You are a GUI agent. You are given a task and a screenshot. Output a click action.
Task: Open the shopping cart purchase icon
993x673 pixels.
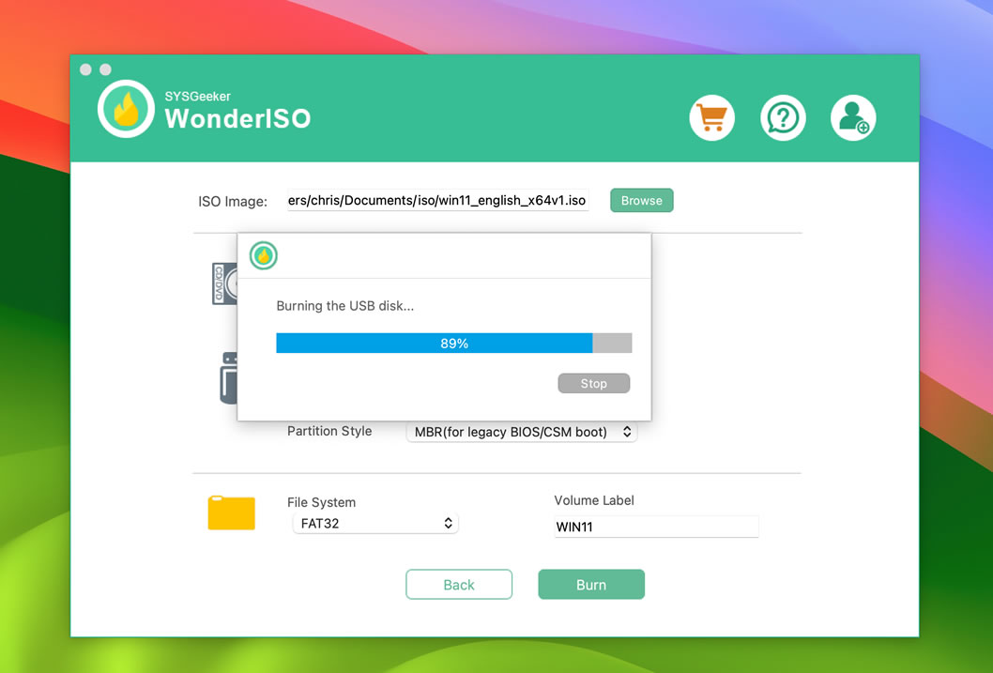point(711,117)
